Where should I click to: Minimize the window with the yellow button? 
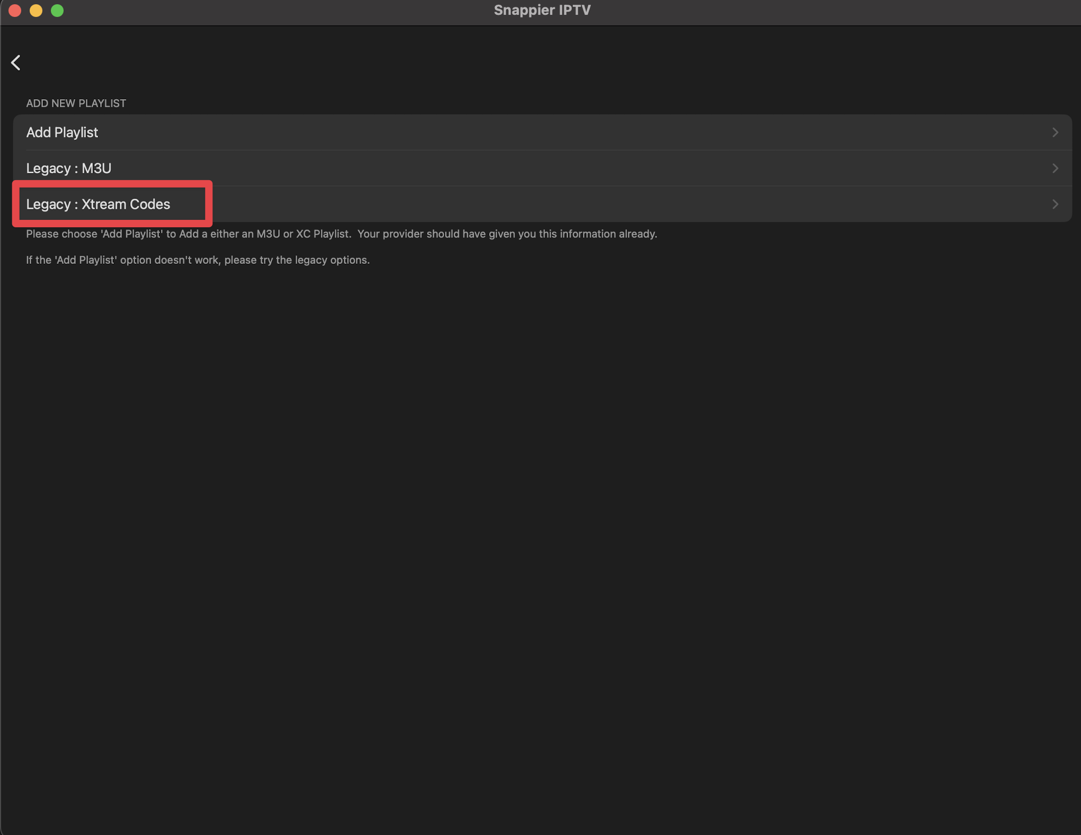(36, 11)
